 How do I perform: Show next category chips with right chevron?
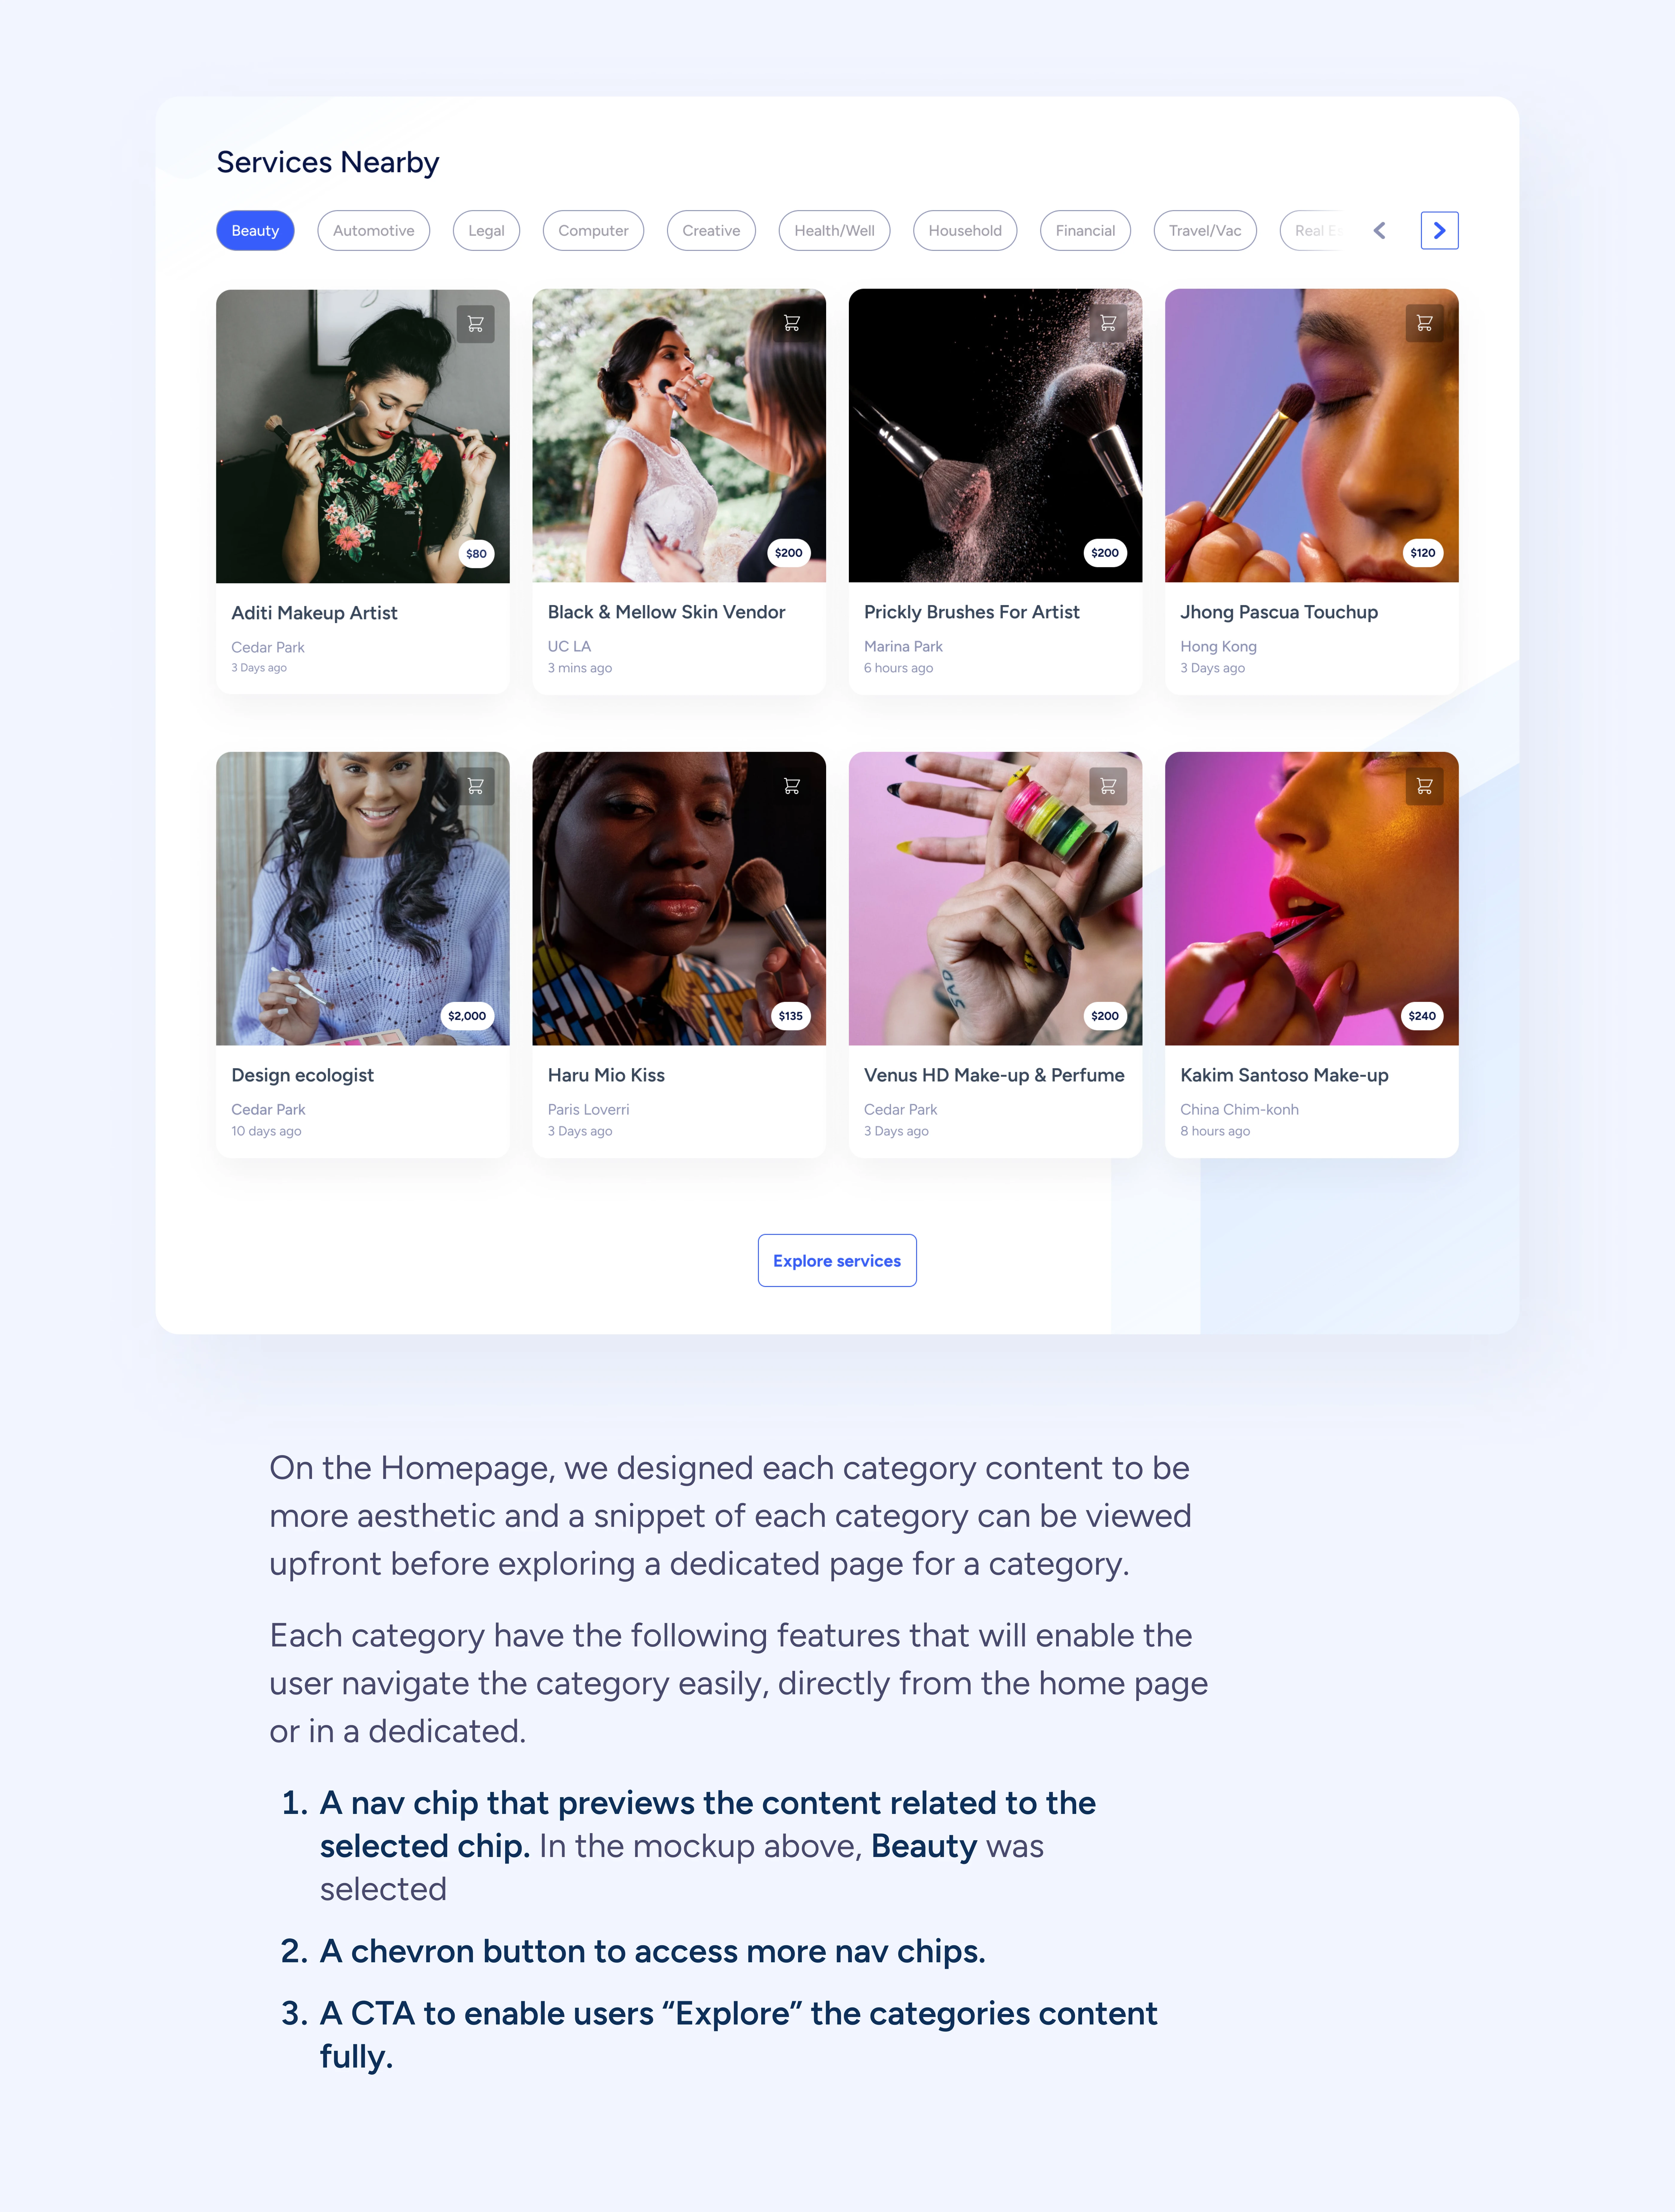(1439, 230)
